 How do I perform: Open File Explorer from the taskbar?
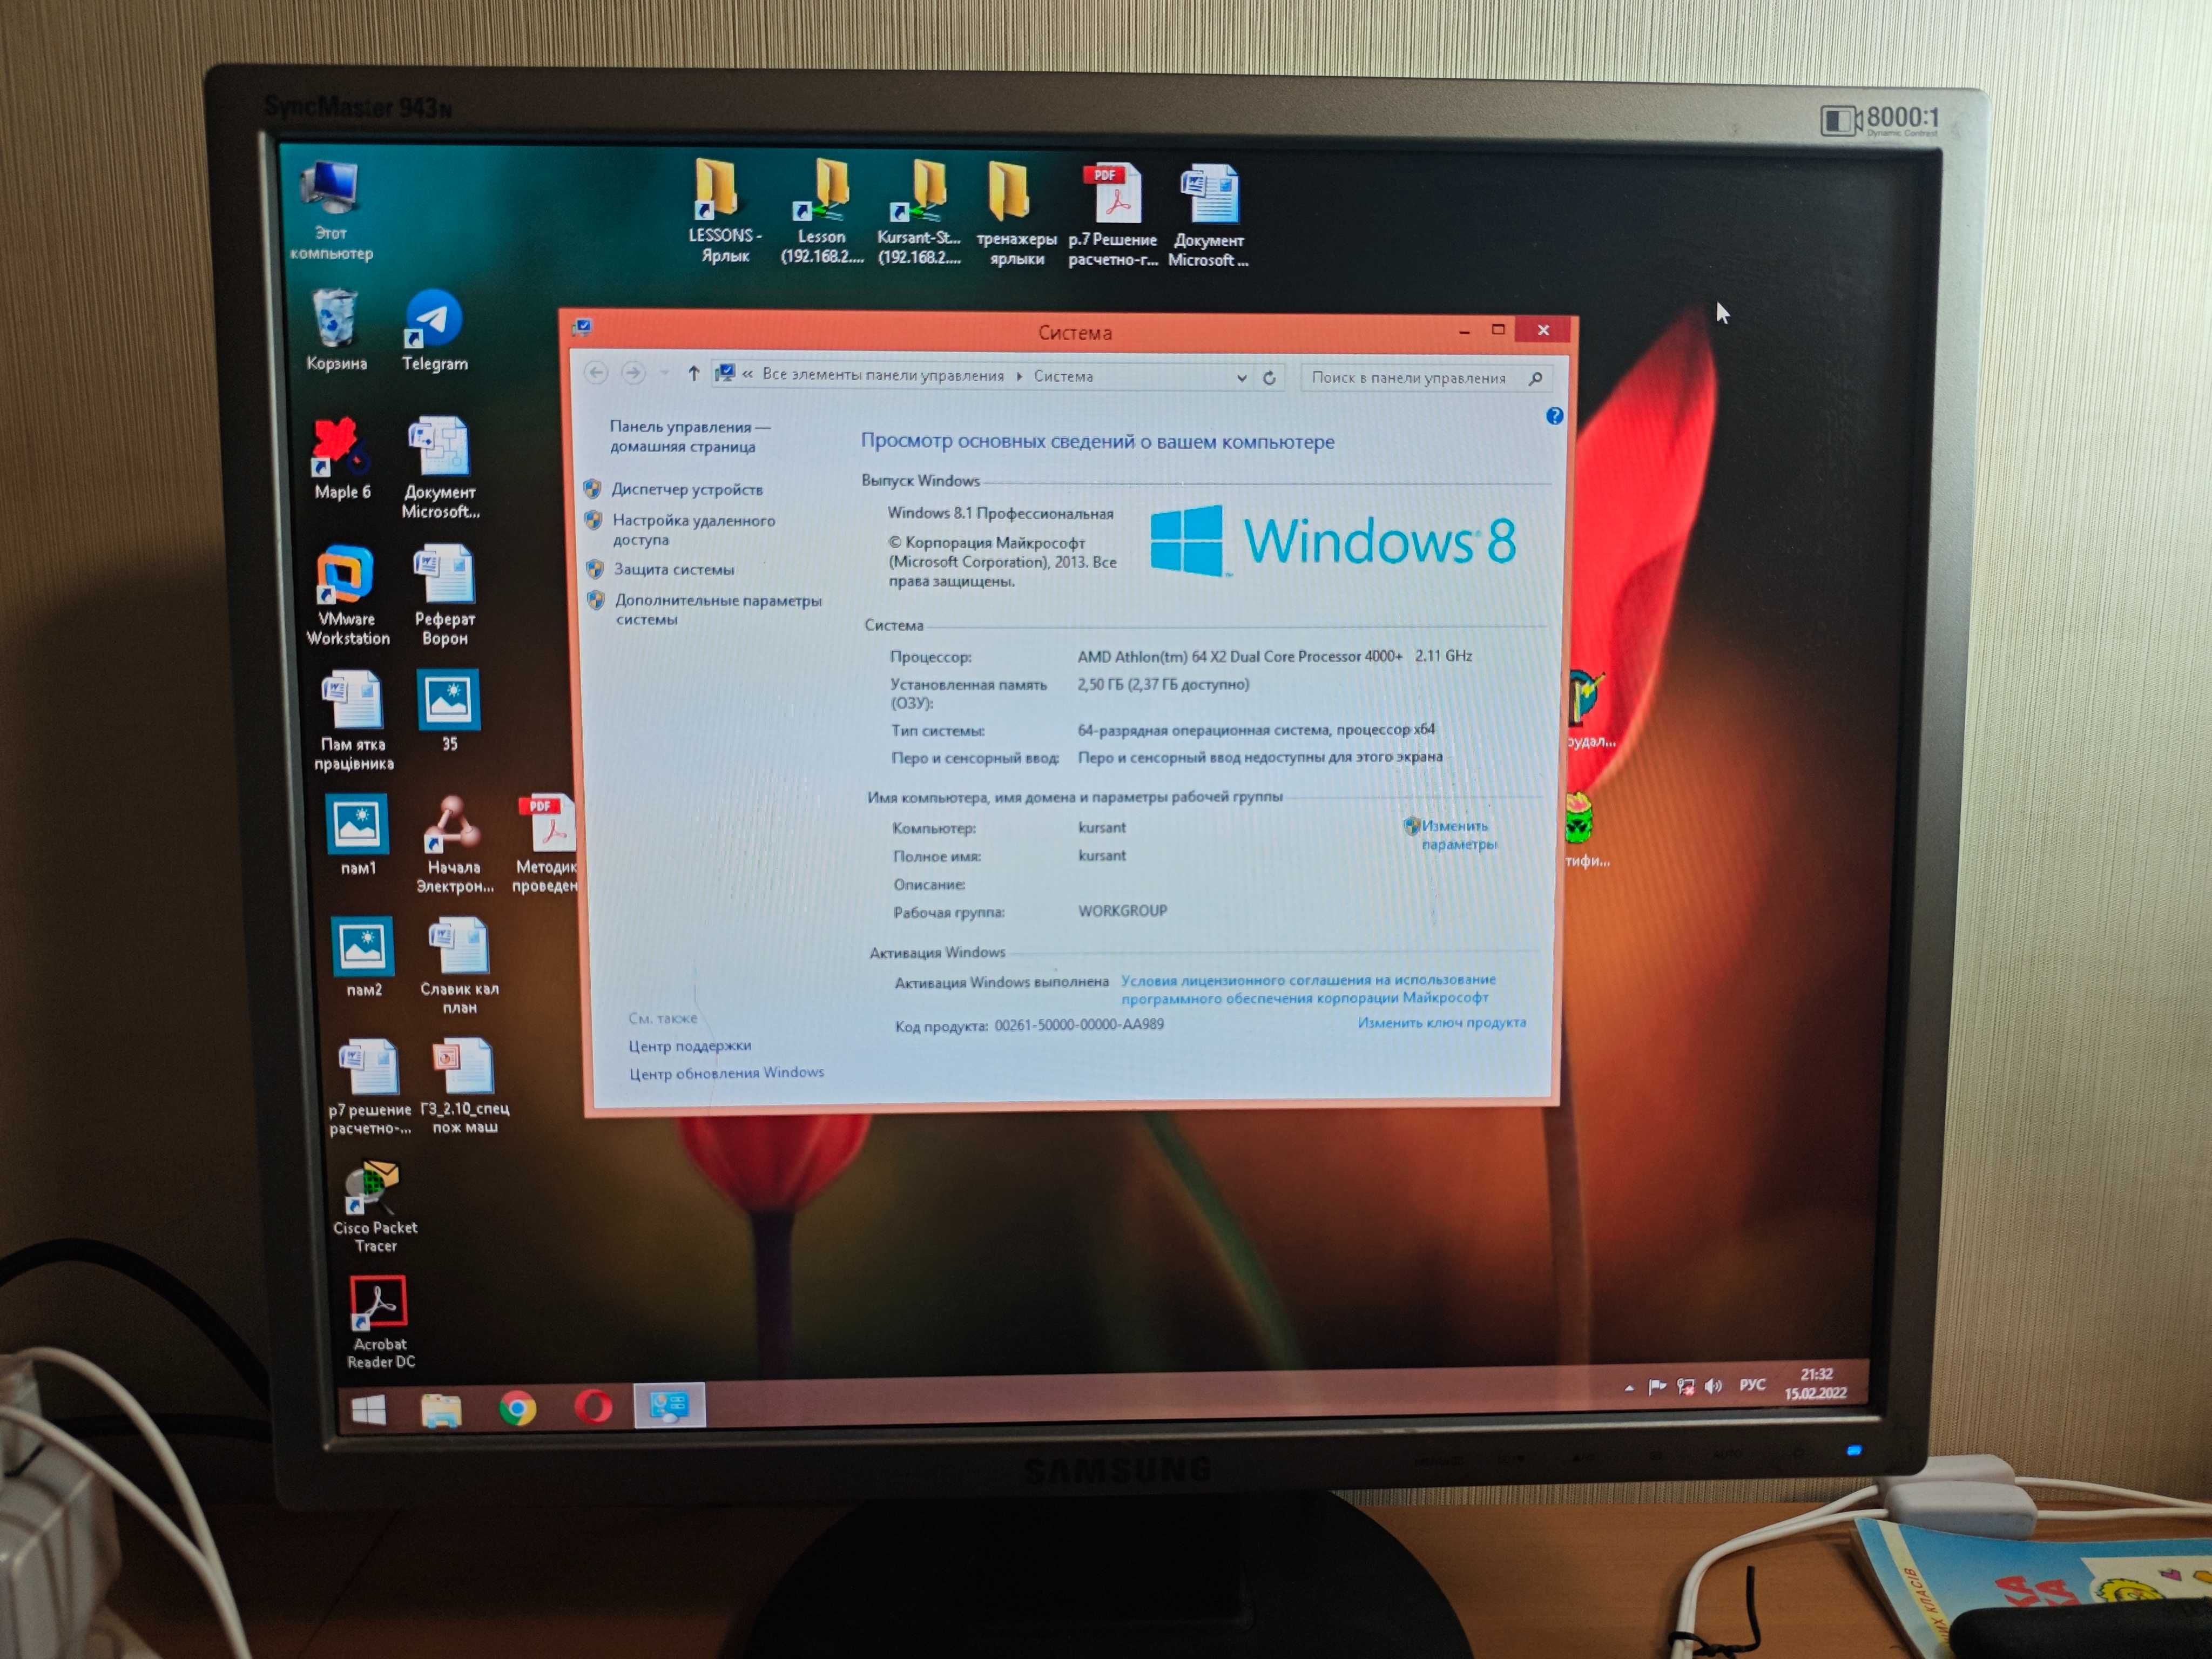[441, 1410]
